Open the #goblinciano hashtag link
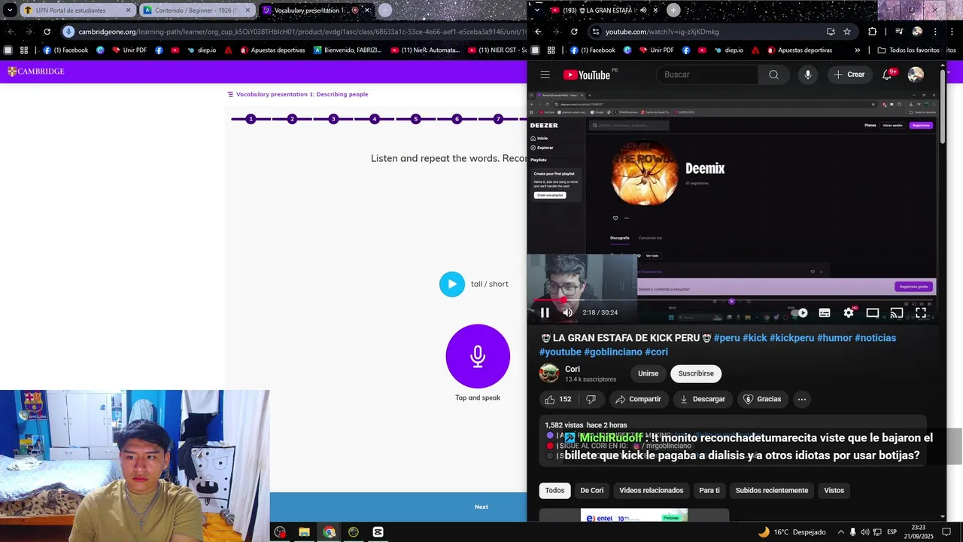 coord(613,352)
